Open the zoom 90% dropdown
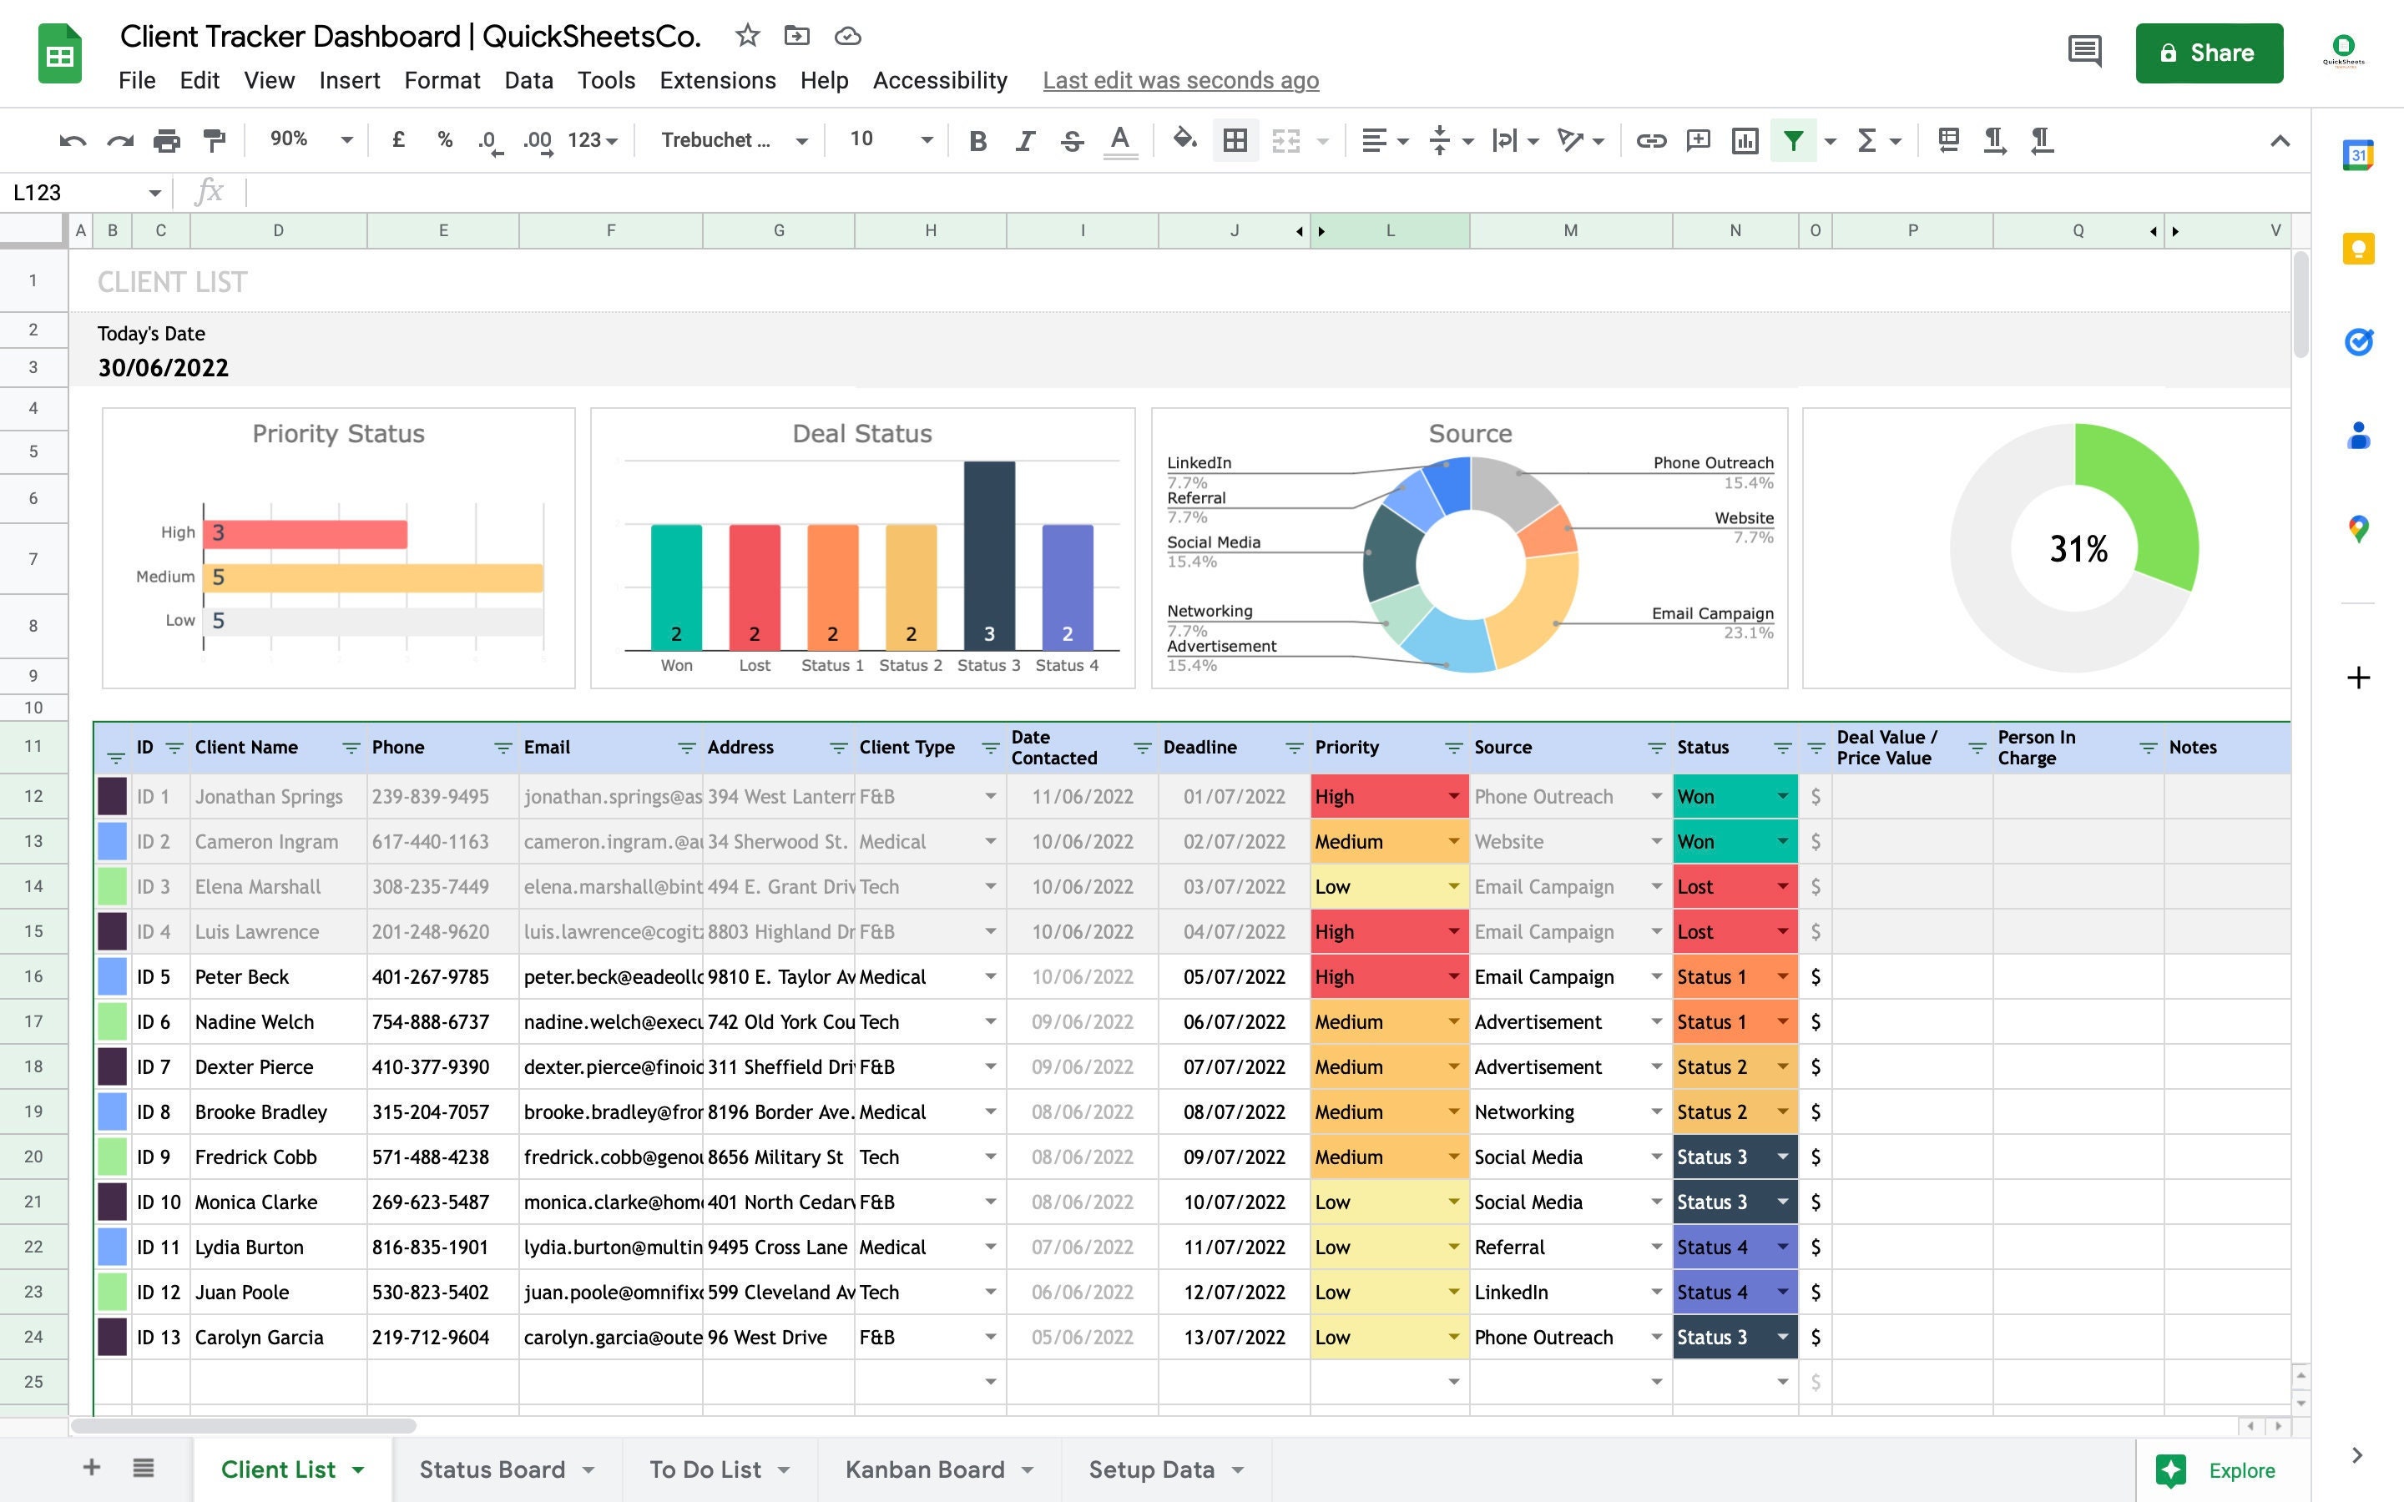Screen dimensions: 2404x1502 pos(311,139)
